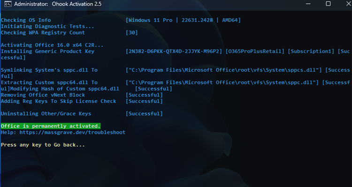Click the generic product key 2N382-D6PKK text
Screen dimensions: 352x187
pos(174,52)
